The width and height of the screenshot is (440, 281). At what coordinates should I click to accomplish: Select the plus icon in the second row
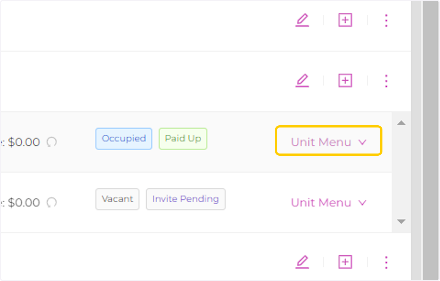[345, 80]
